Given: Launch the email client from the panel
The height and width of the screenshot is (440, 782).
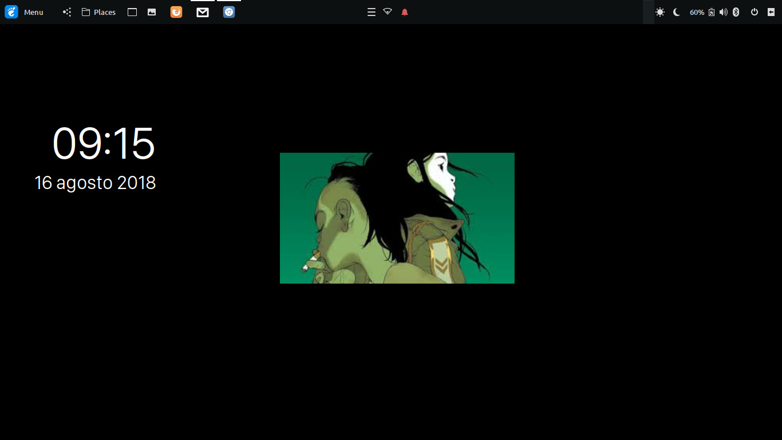Looking at the screenshot, I should pyautogui.click(x=202, y=11).
